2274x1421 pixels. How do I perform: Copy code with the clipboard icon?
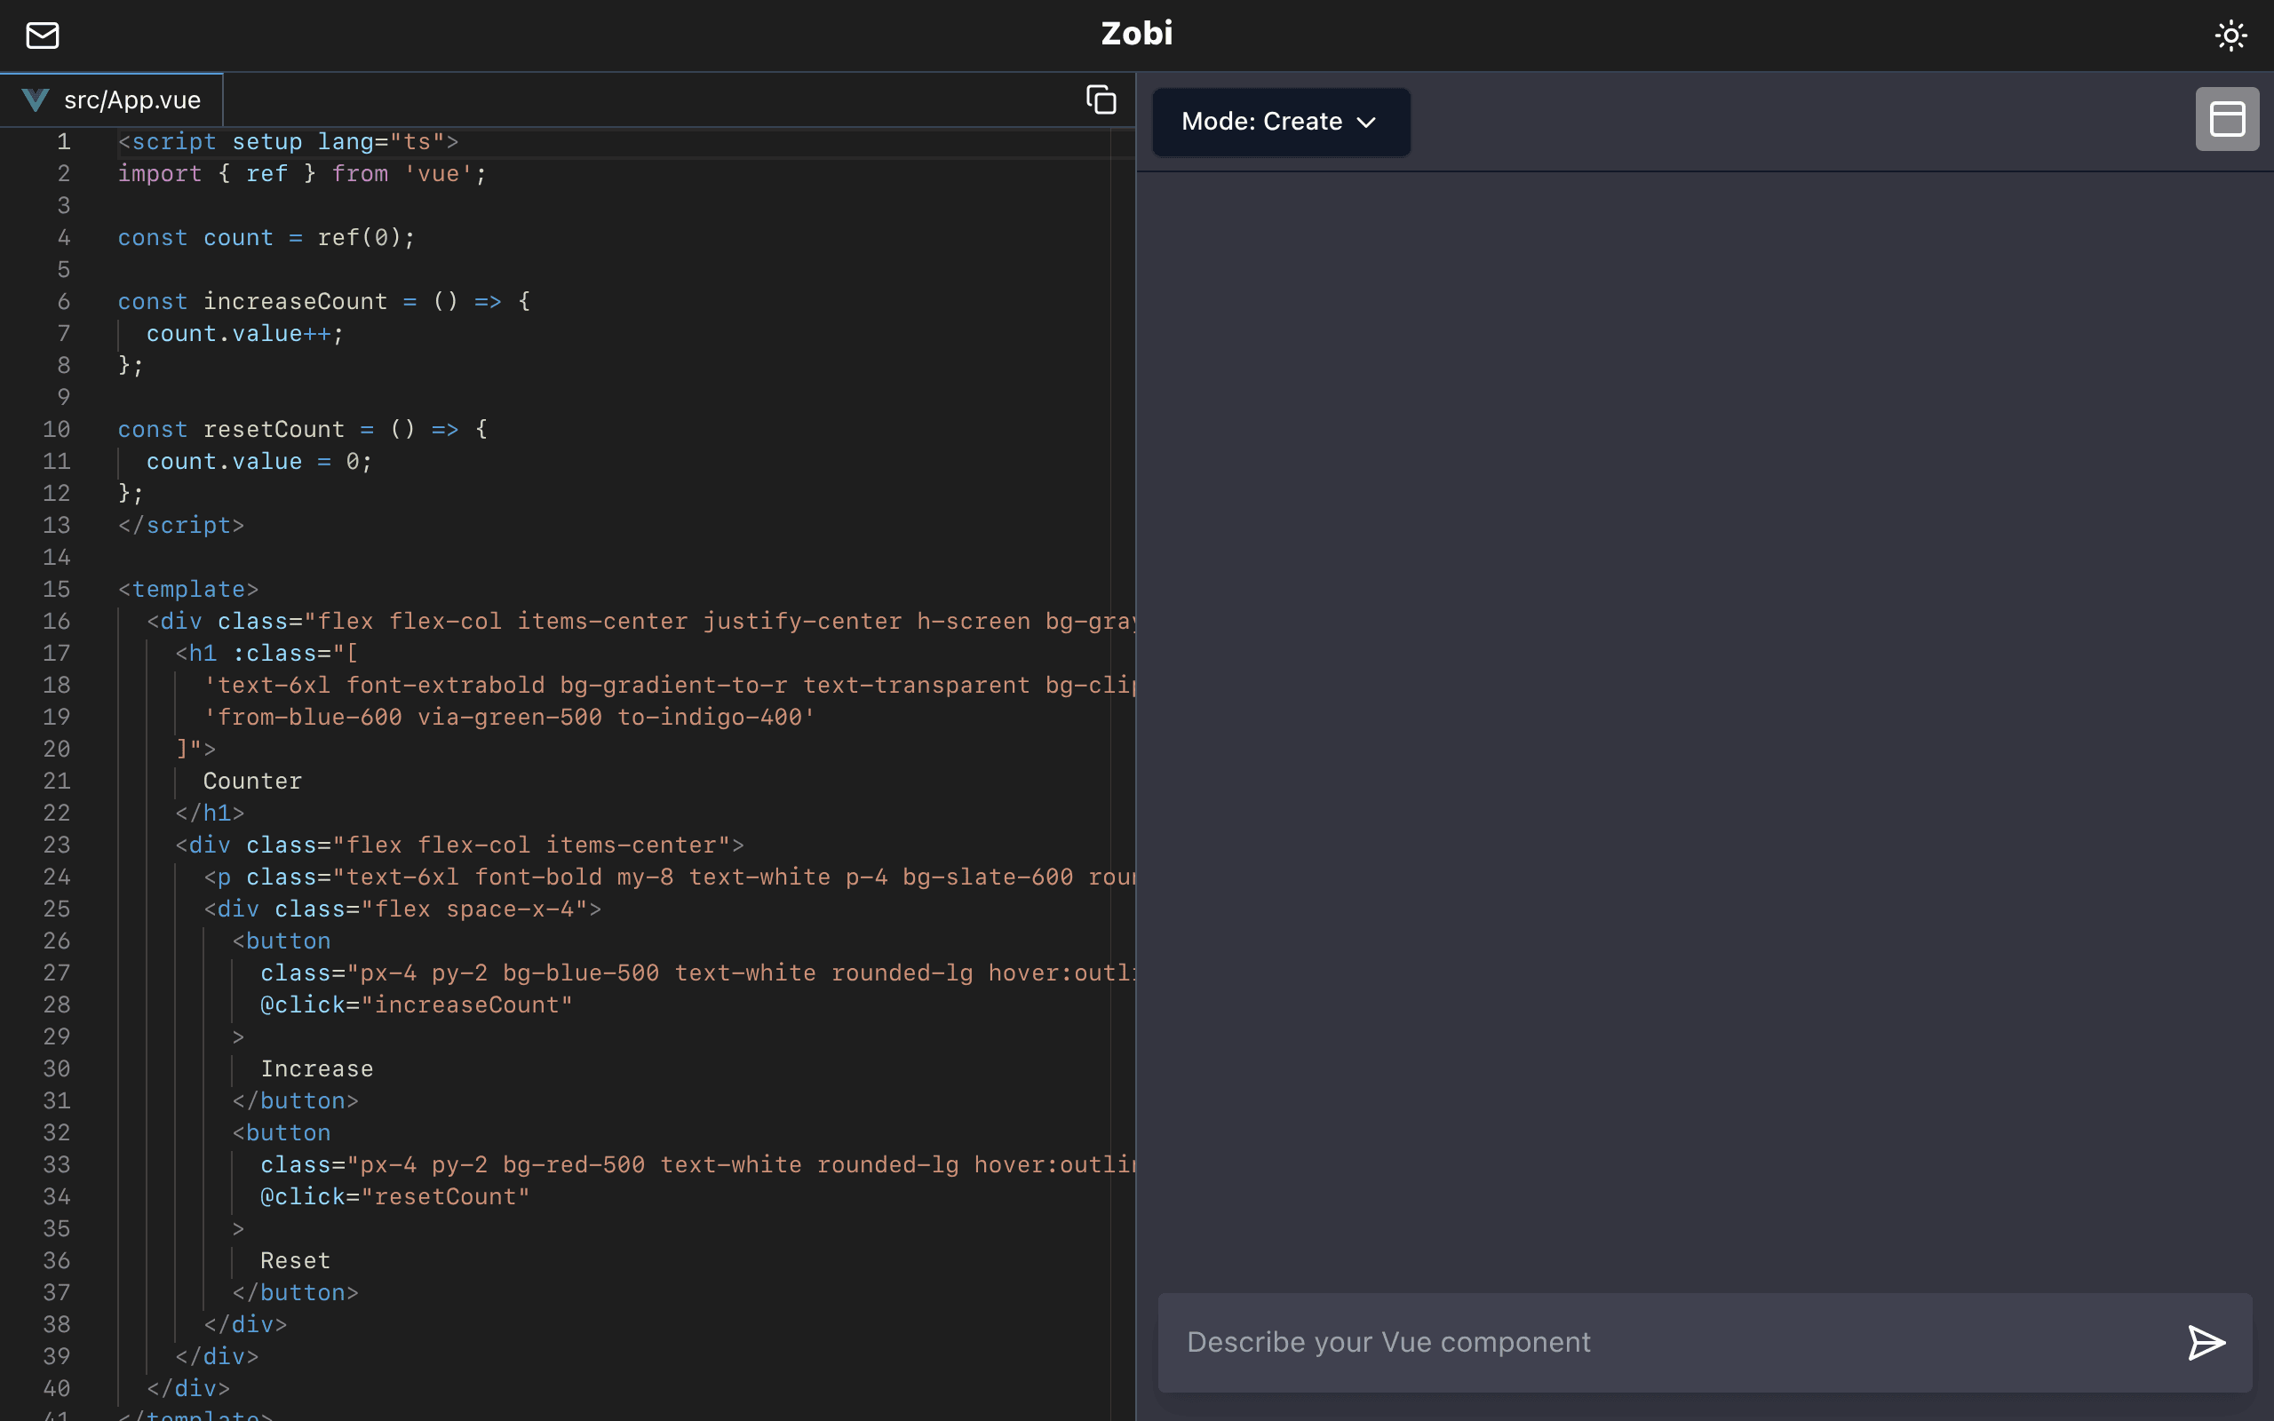pyautogui.click(x=1101, y=99)
